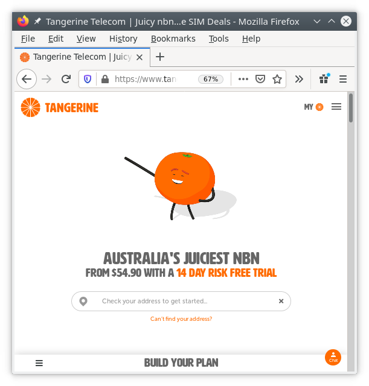Open the File menu
The image size is (369, 386).
(28, 39)
